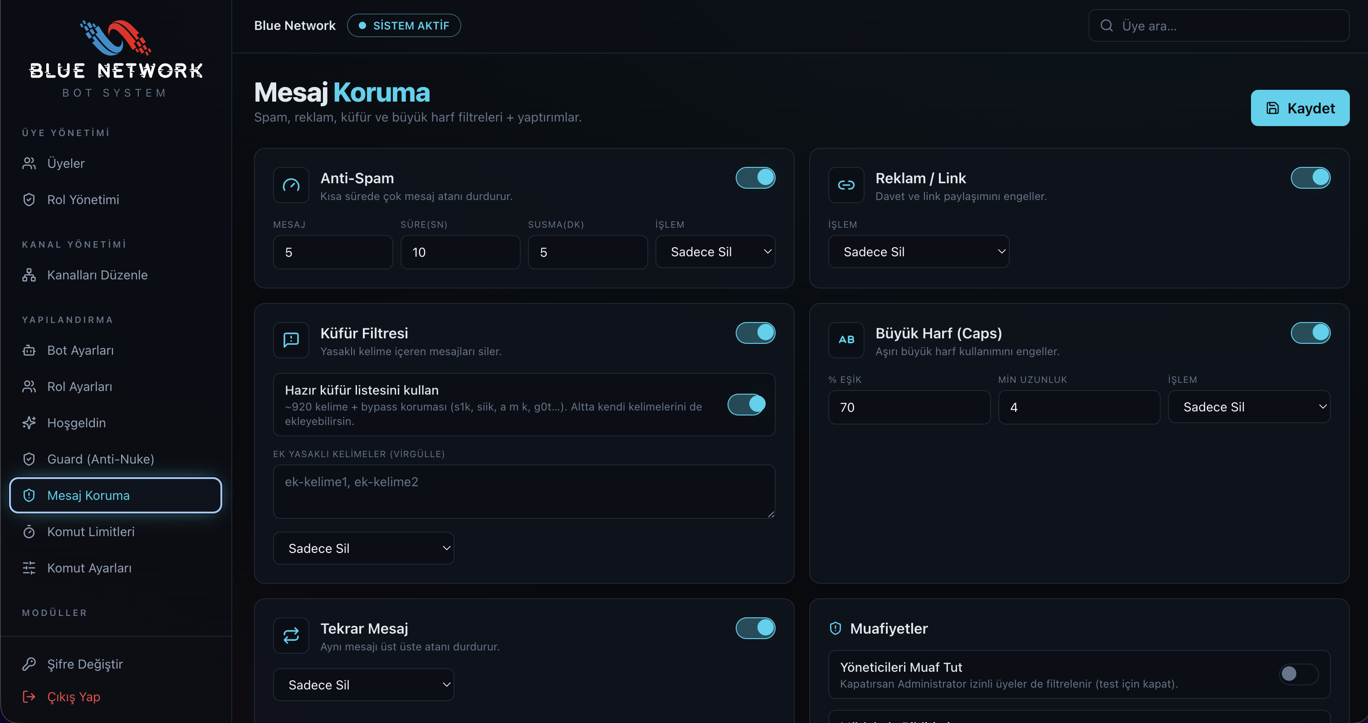Screen dimensions: 1368x723
Task: Click the ÜYE YÖNETİMİ section heading
Action: coord(66,133)
